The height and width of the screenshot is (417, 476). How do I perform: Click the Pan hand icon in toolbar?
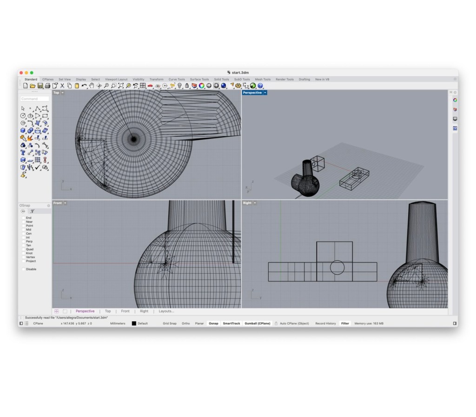pyautogui.click(x=92, y=86)
